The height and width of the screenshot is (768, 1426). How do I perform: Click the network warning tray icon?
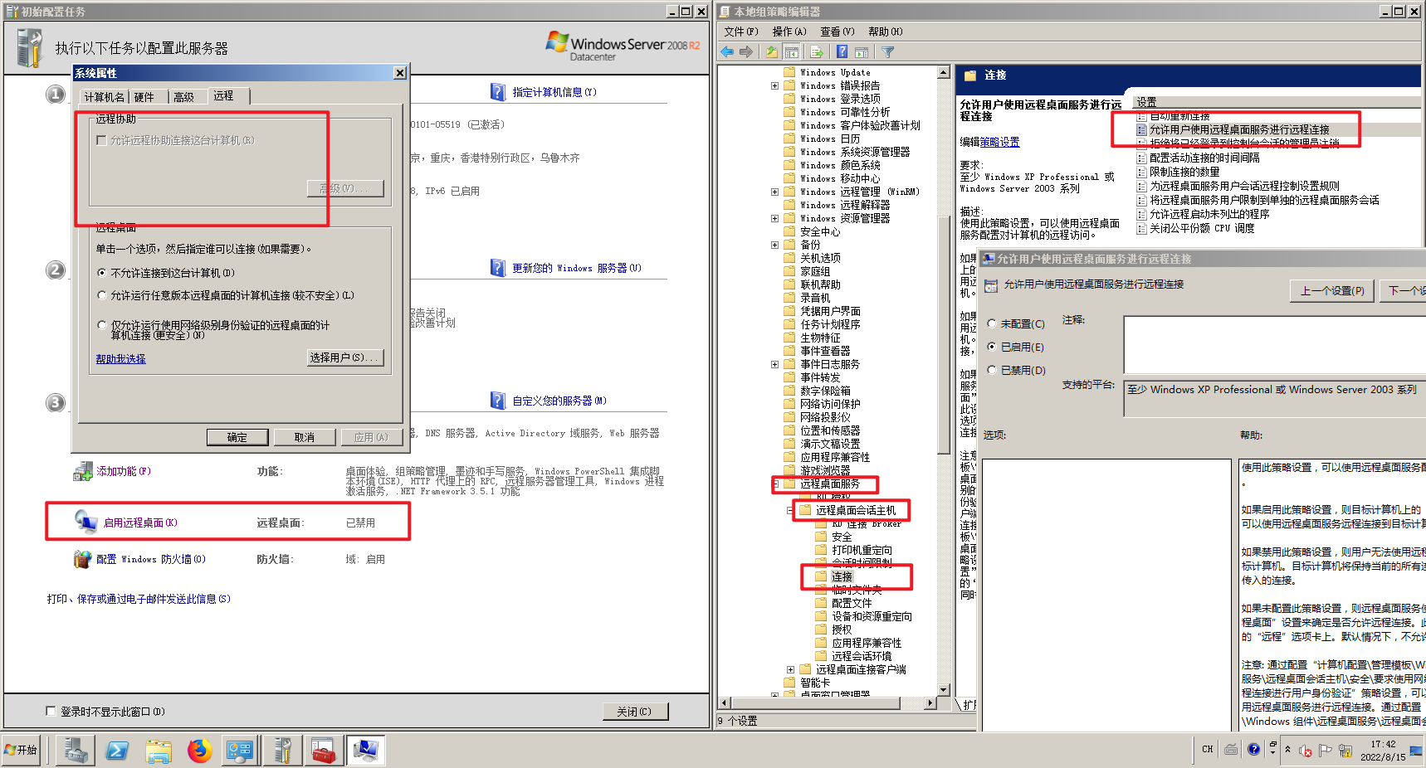click(1345, 751)
